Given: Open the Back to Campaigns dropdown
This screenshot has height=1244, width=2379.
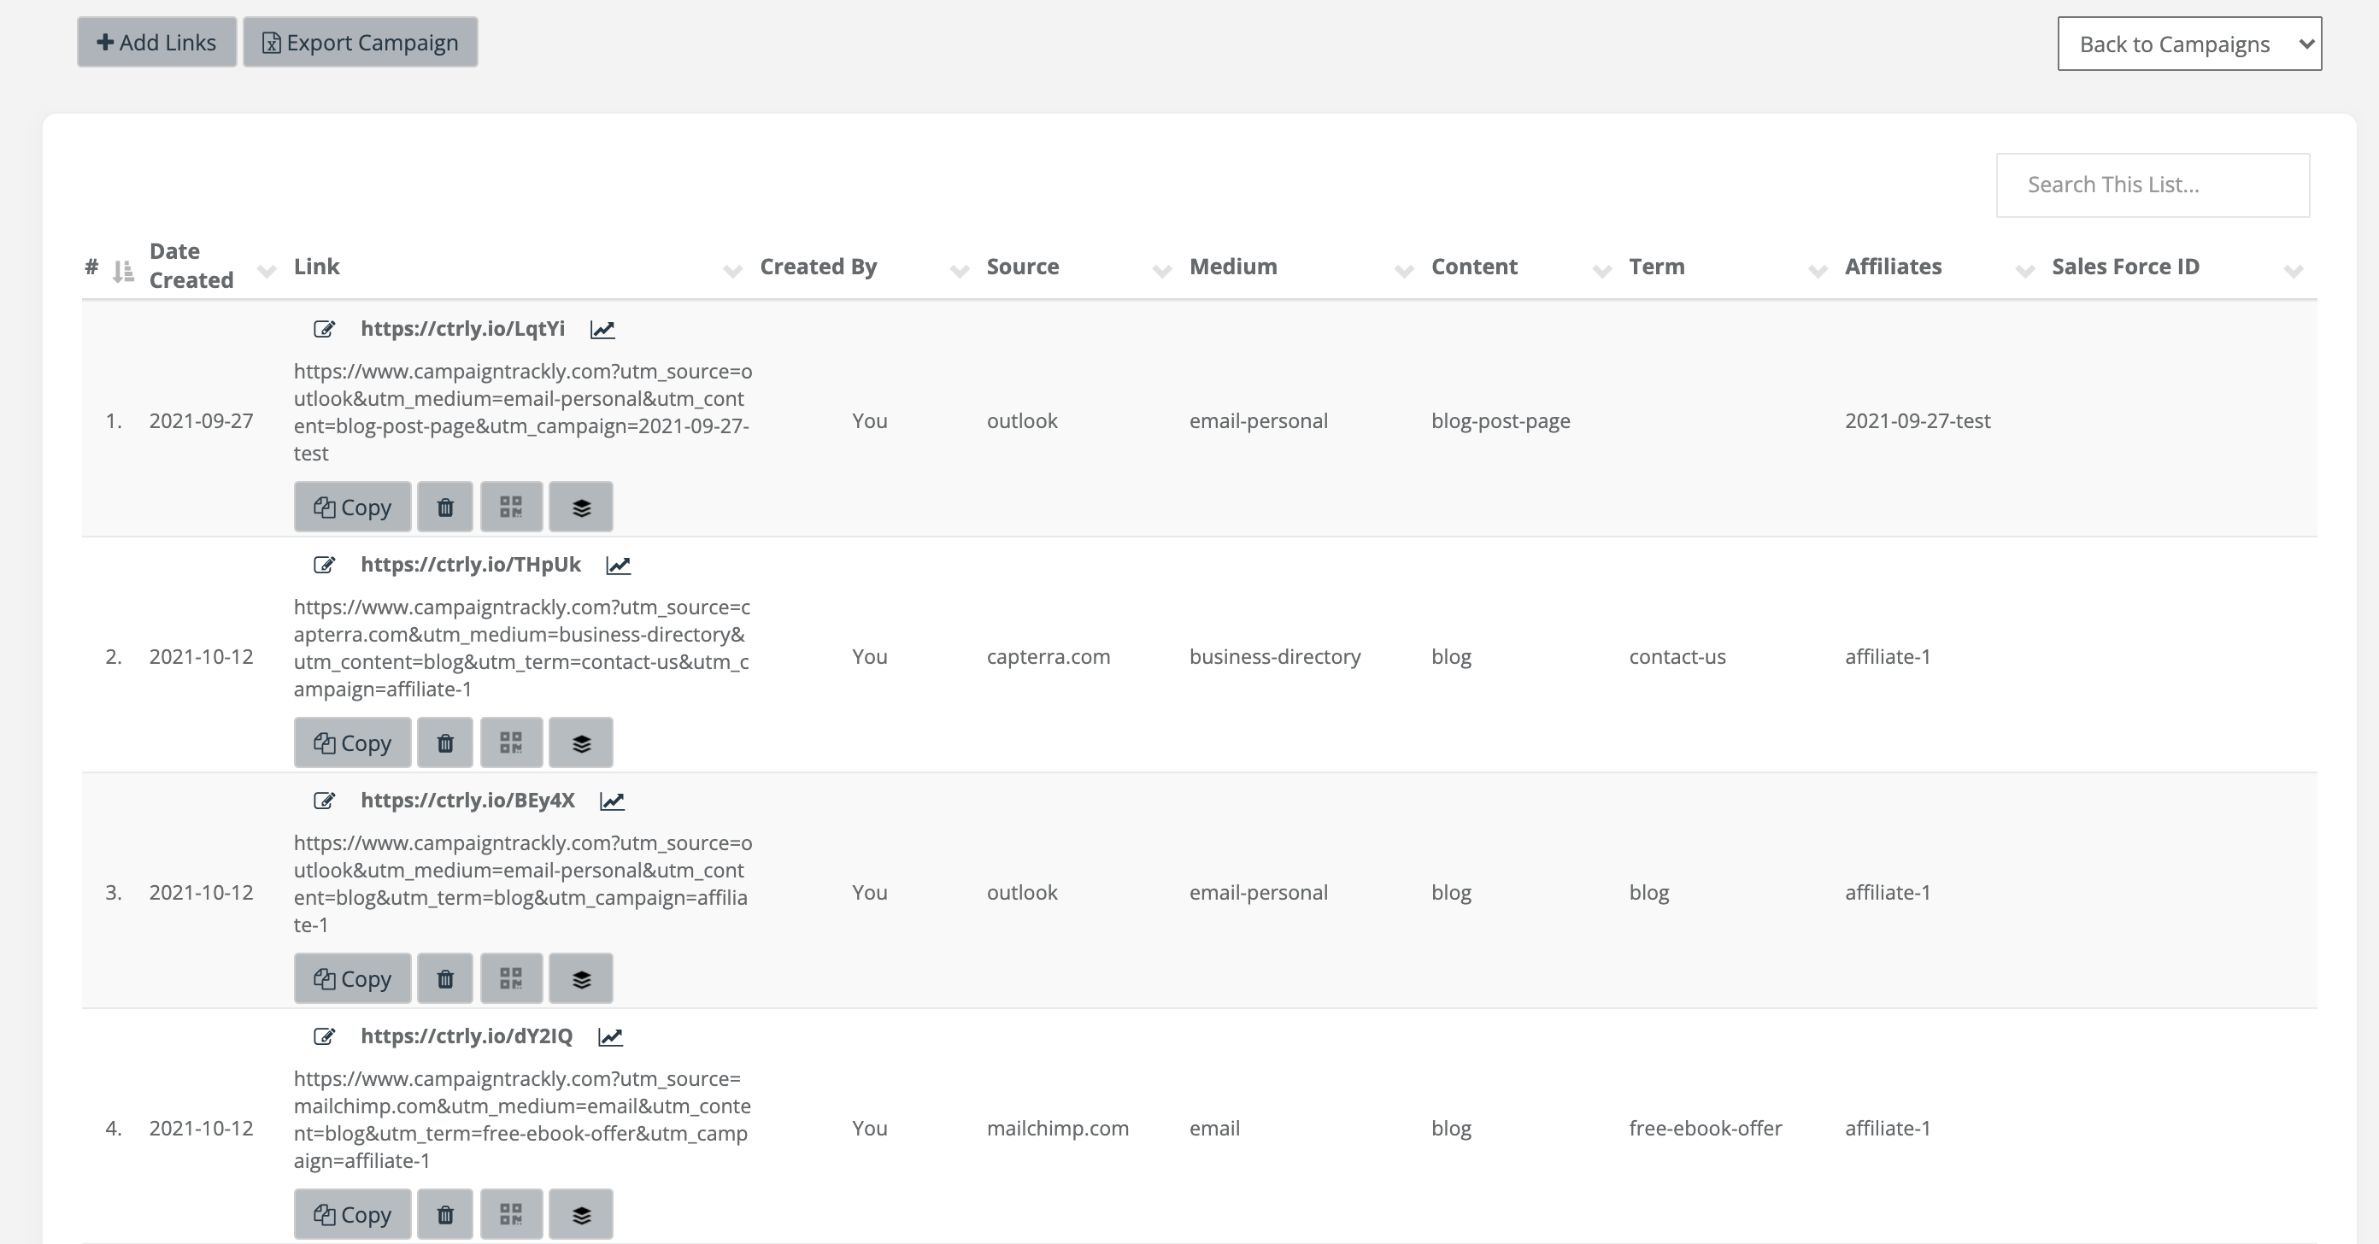Looking at the screenshot, I should tap(2188, 44).
